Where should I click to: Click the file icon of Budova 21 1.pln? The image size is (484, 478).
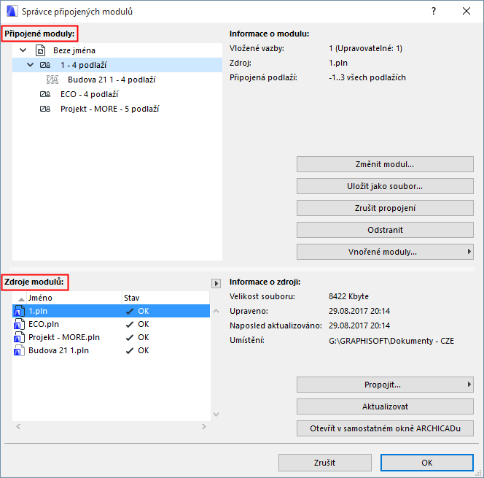coord(19,351)
